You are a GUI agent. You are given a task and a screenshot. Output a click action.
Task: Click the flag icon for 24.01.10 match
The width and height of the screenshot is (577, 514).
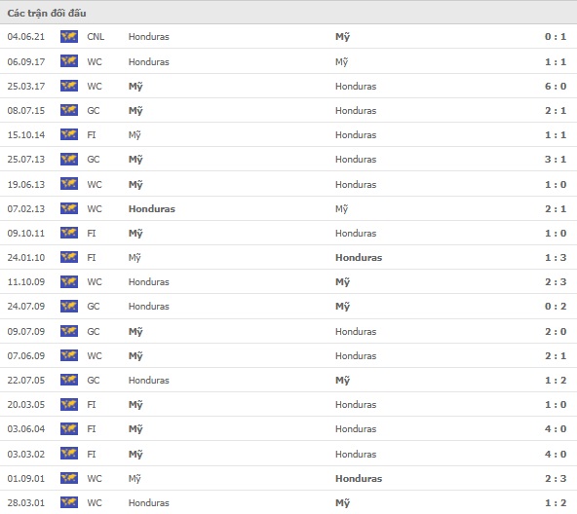tap(69, 257)
